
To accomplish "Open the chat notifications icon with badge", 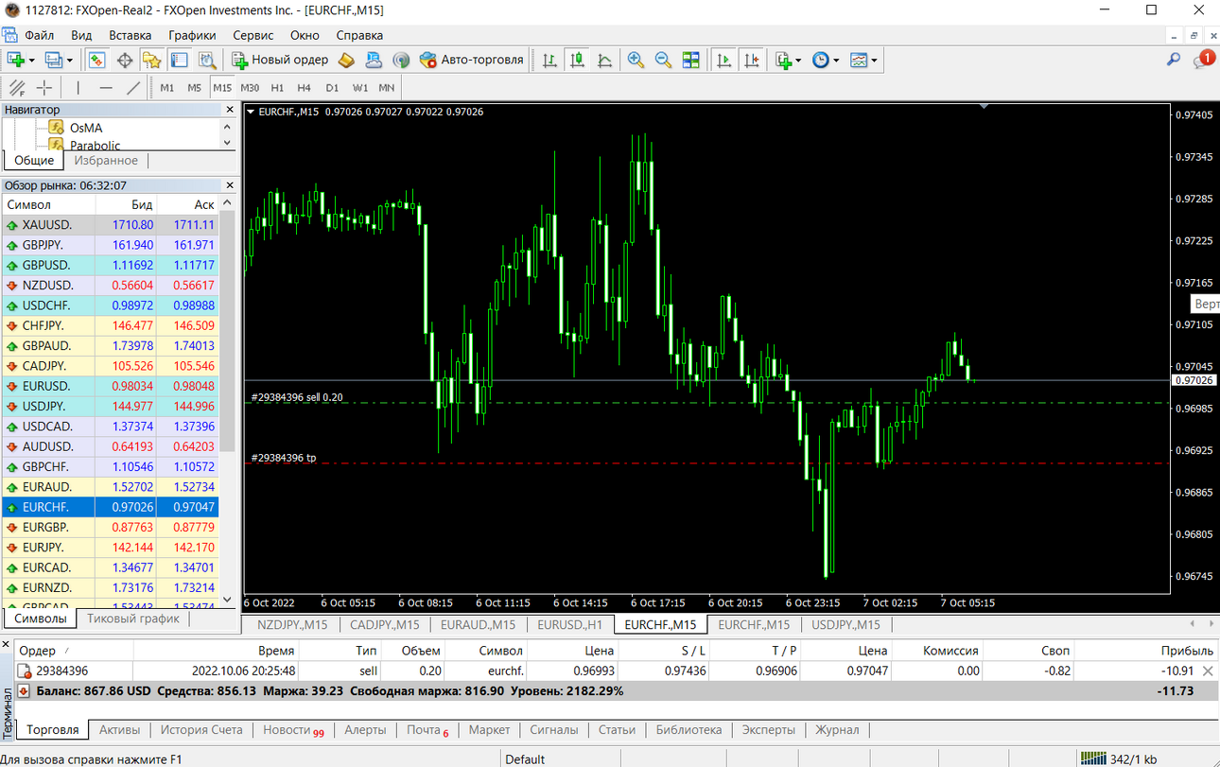I will 1203,60.
